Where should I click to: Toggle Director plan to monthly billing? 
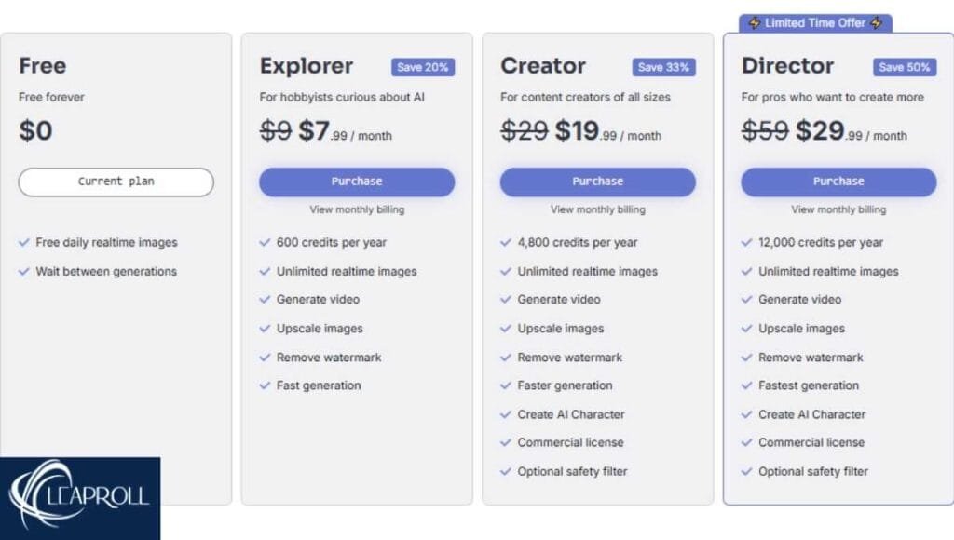838,209
